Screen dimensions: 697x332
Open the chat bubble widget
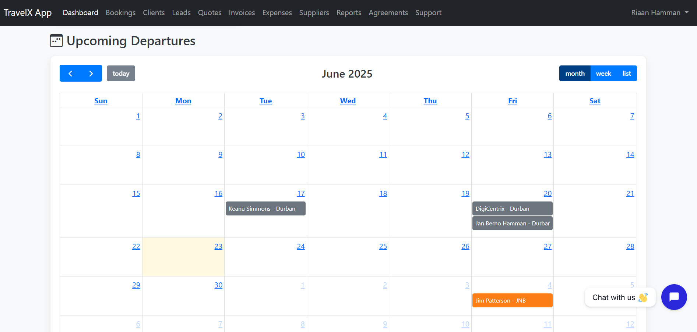[674, 297]
